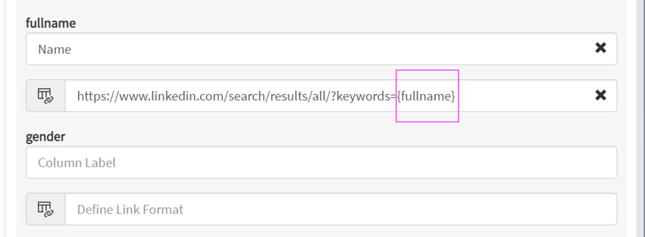The width and height of the screenshot is (645, 237).
Task: Click the fullname link format table icon
Action: pos(45,96)
